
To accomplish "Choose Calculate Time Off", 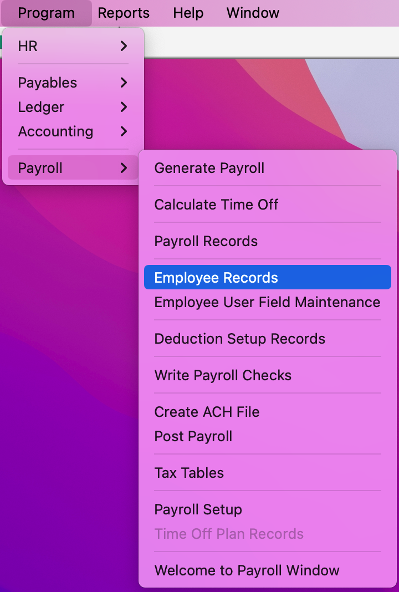I will coord(216,205).
